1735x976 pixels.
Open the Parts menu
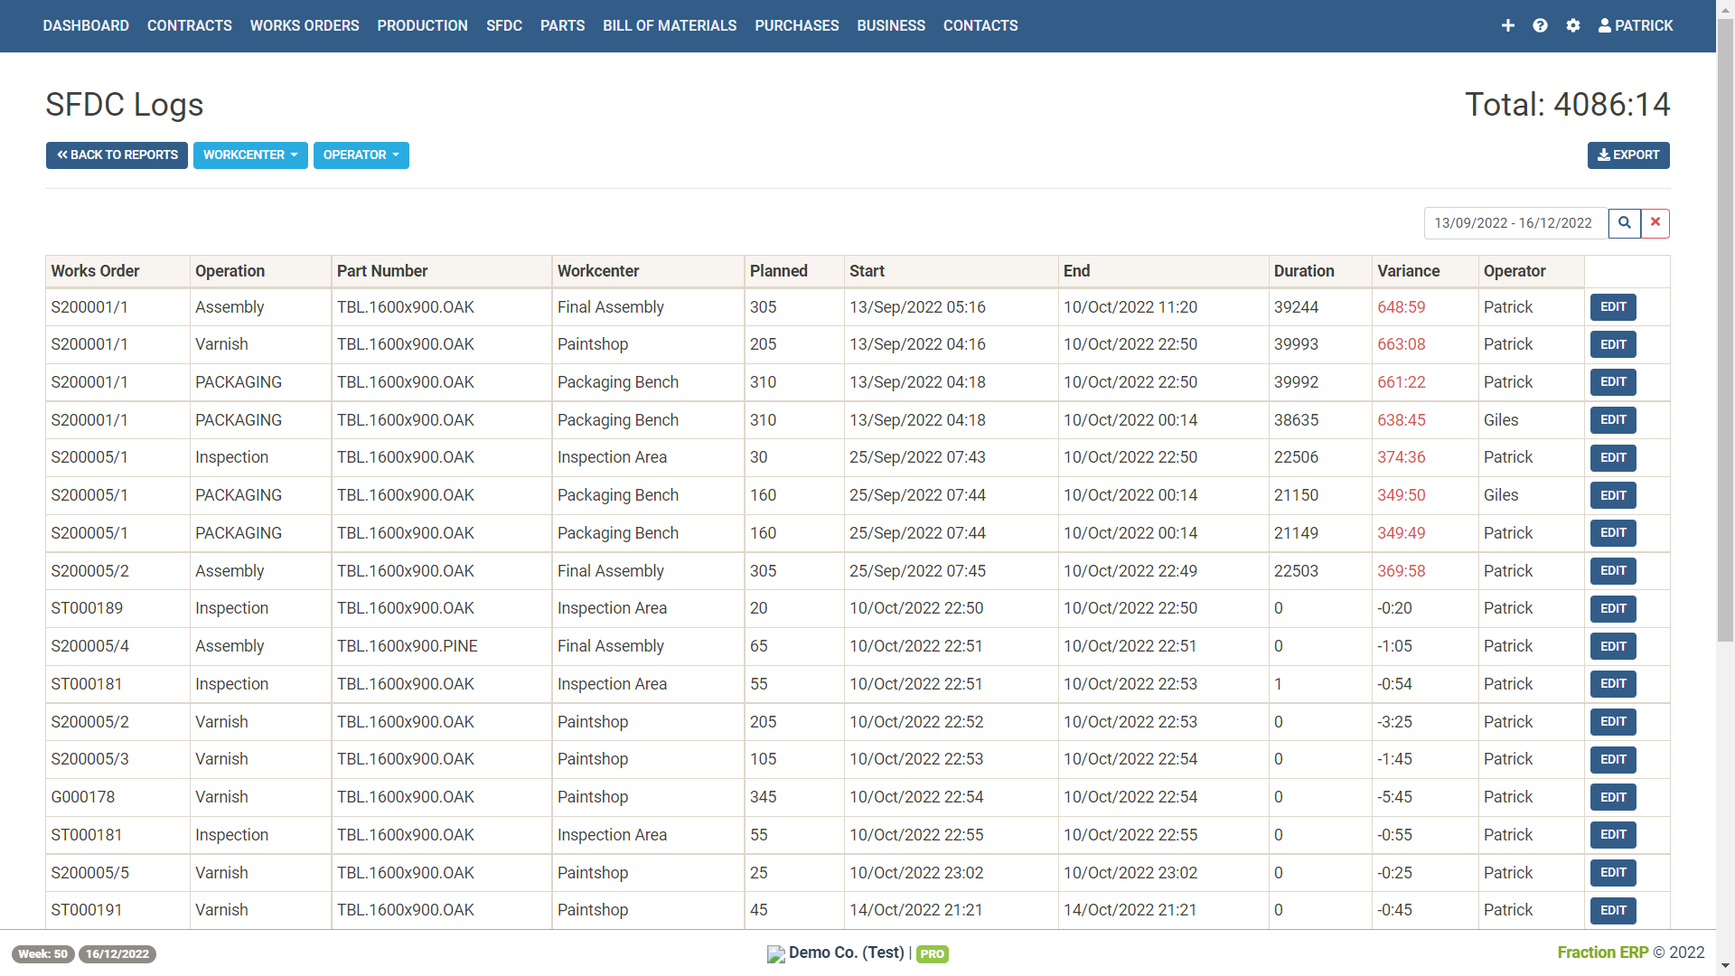pos(562,26)
